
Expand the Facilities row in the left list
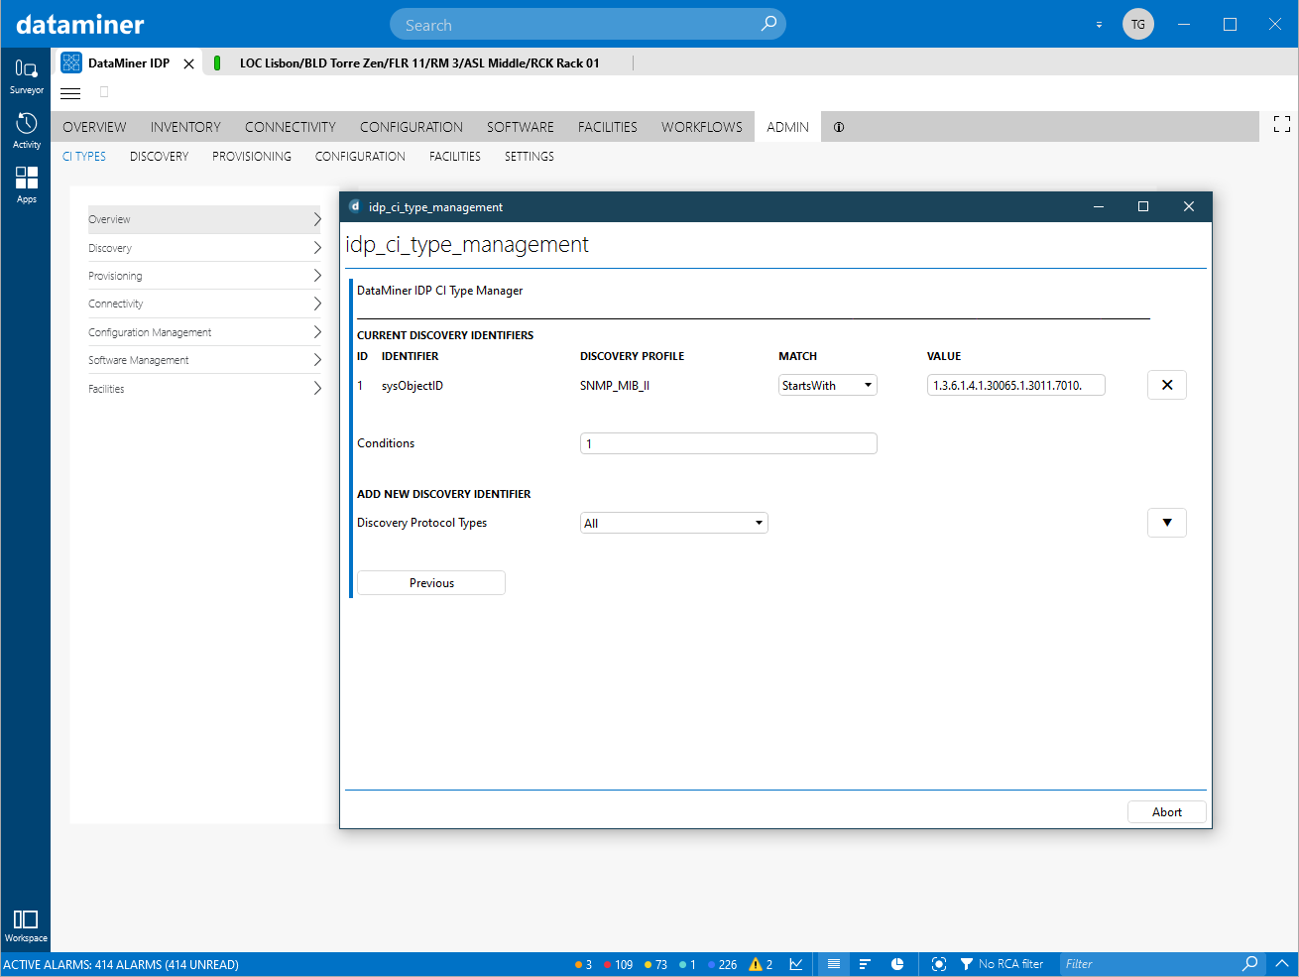pyautogui.click(x=204, y=389)
